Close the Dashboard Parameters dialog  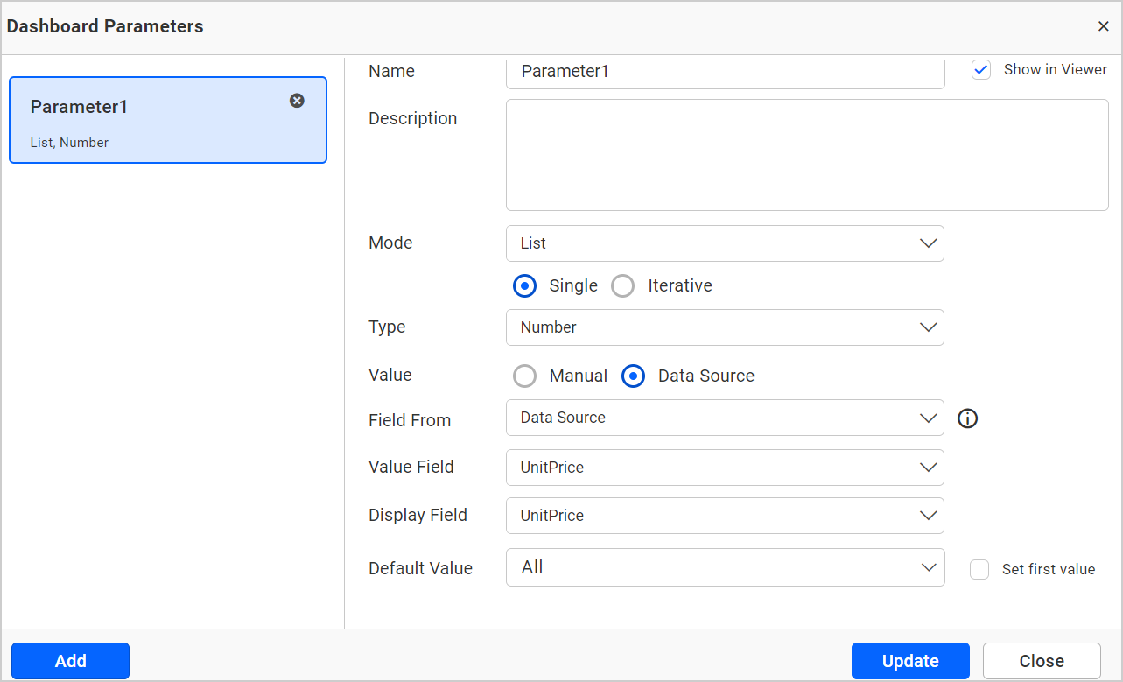[x=1103, y=25]
